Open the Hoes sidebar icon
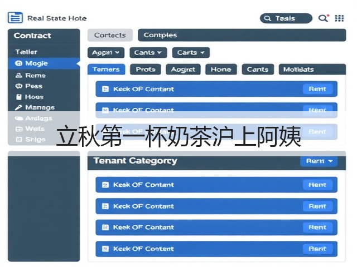The height and width of the screenshot is (267, 357). pyautogui.click(x=18, y=97)
